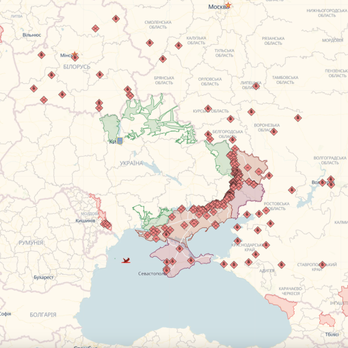Select the marker beside the Ростовська область label
Screen dimensions: 348x348
(x=266, y=210)
